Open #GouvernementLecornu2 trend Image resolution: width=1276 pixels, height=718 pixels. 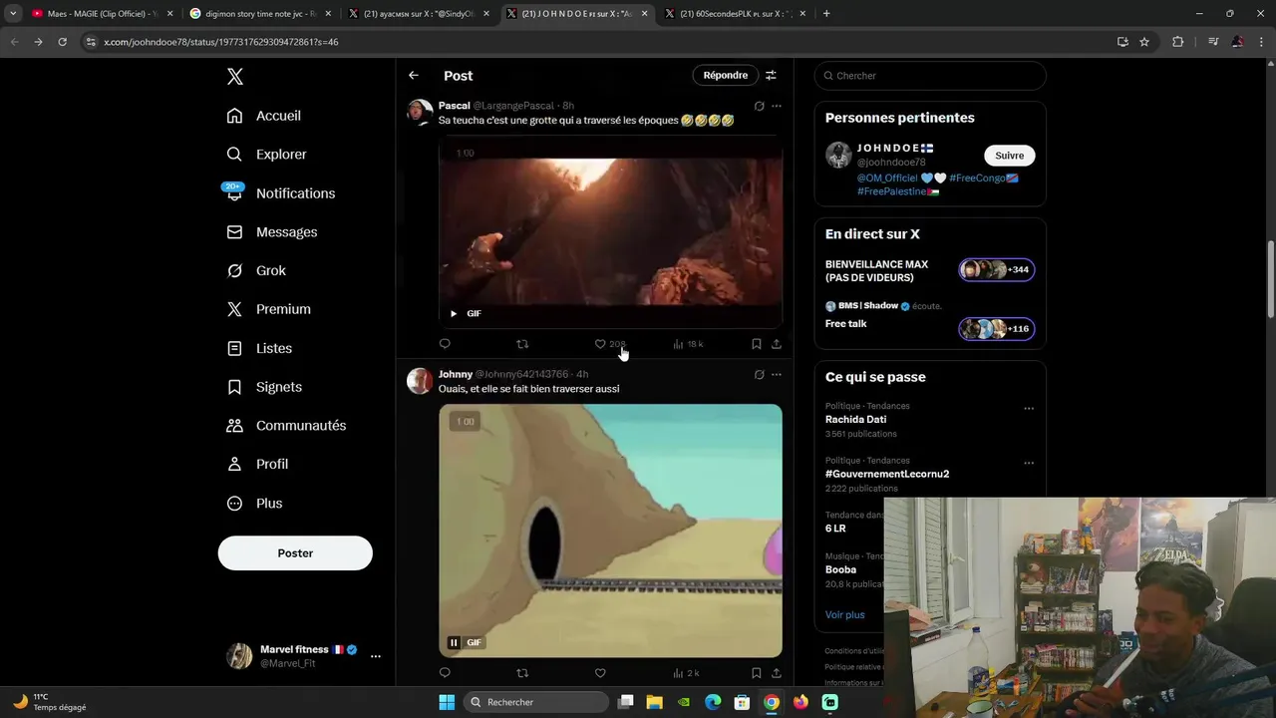click(887, 475)
